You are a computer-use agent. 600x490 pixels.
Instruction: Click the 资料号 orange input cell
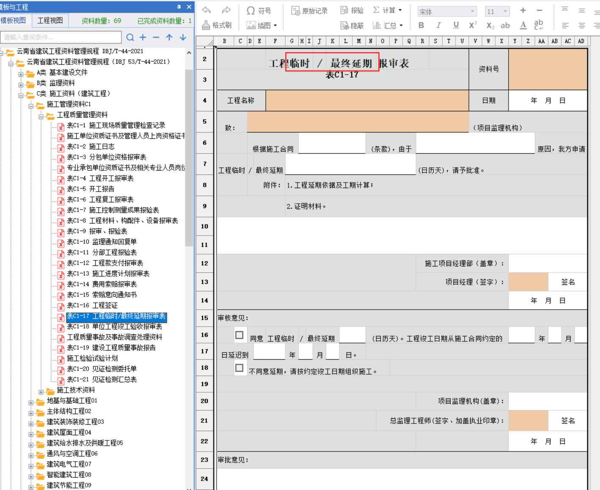click(548, 69)
